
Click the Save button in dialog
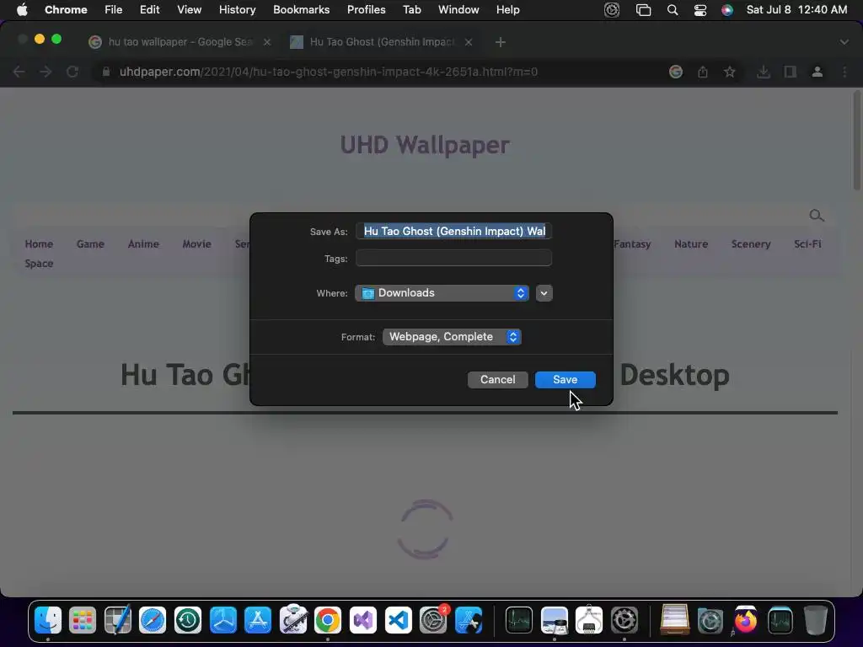(x=565, y=380)
